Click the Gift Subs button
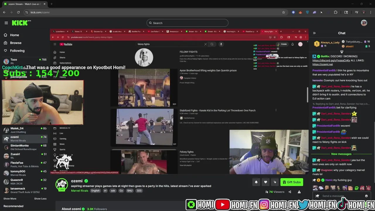Screen dimensions: 375x211 coord(292,182)
